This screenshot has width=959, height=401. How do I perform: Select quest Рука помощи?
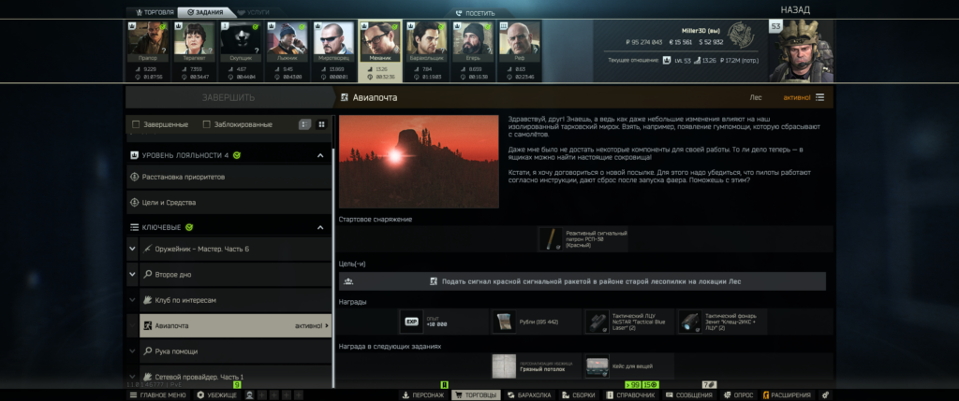click(235, 351)
